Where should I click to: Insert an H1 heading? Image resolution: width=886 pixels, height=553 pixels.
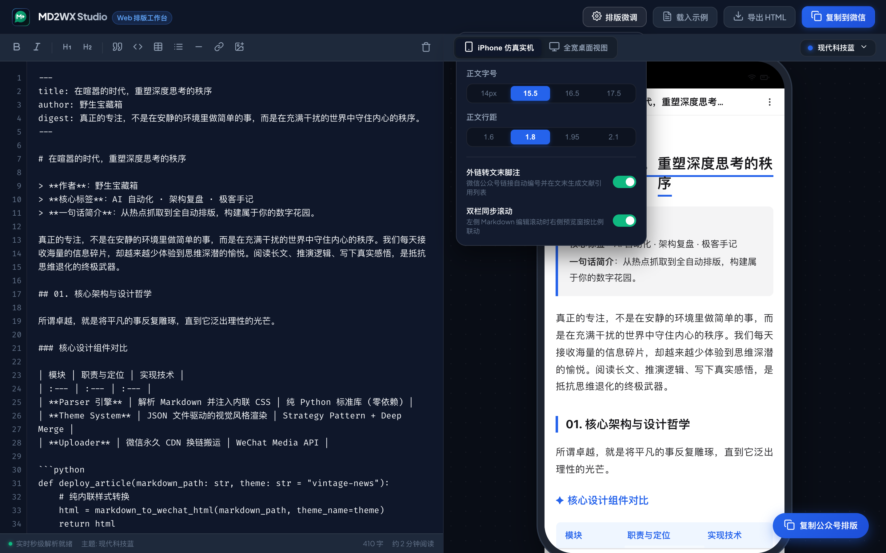67,47
